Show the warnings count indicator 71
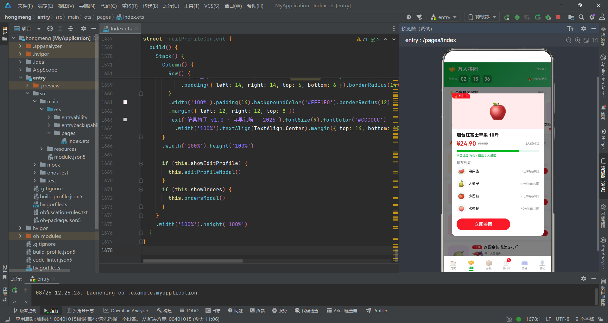 pos(362,39)
